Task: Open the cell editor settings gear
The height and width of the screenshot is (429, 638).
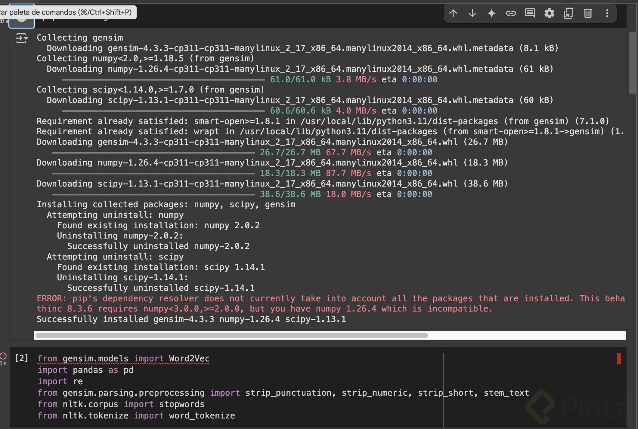Action: pyautogui.click(x=549, y=13)
